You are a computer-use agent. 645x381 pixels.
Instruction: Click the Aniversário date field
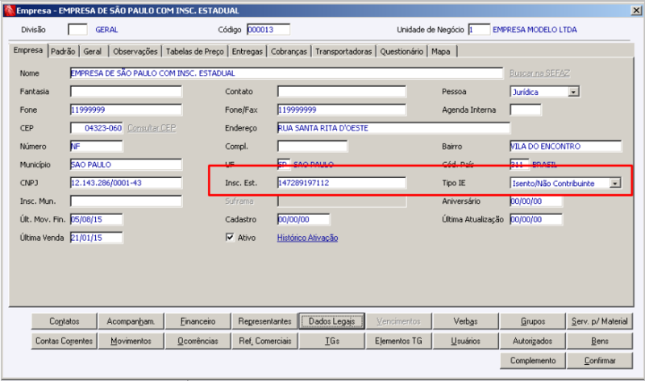point(536,201)
